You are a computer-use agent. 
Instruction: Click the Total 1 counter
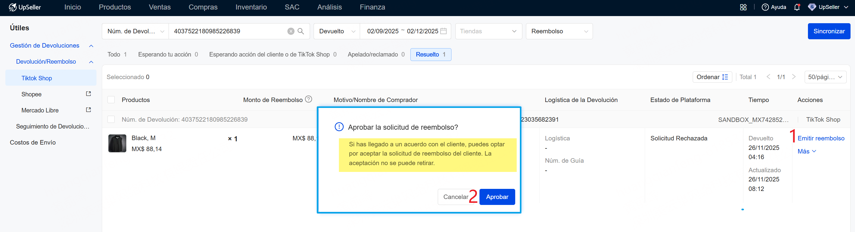pyautogui.click(x=748, y=77)
